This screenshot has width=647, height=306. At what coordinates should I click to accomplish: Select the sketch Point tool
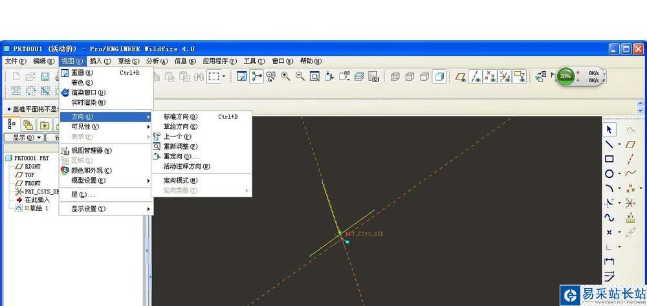tap(609, 232)
